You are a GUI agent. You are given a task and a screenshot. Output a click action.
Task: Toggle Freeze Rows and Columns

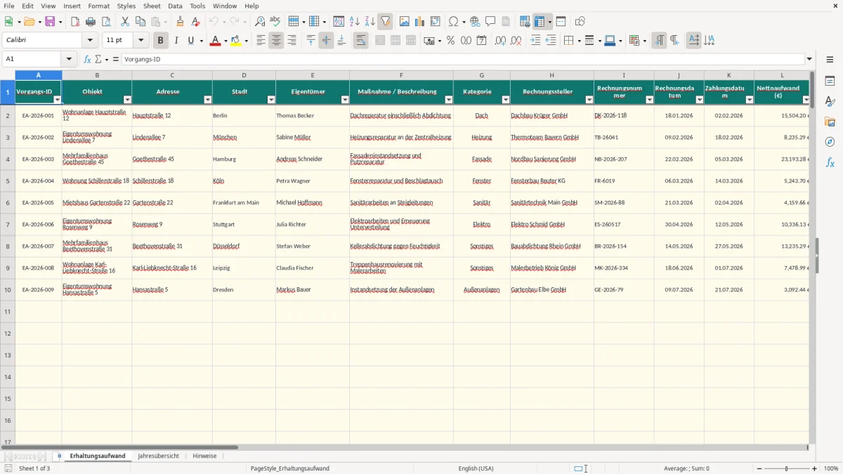[x=540, y=22]
